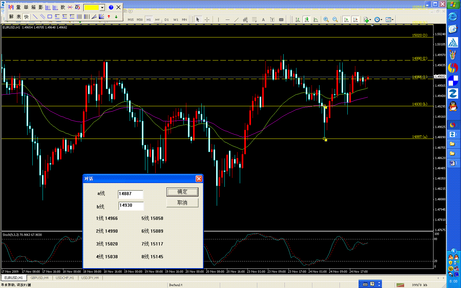This screenshot has width=461, height=288.
Task: Toggle chart shift button
Action: point(355,20)
